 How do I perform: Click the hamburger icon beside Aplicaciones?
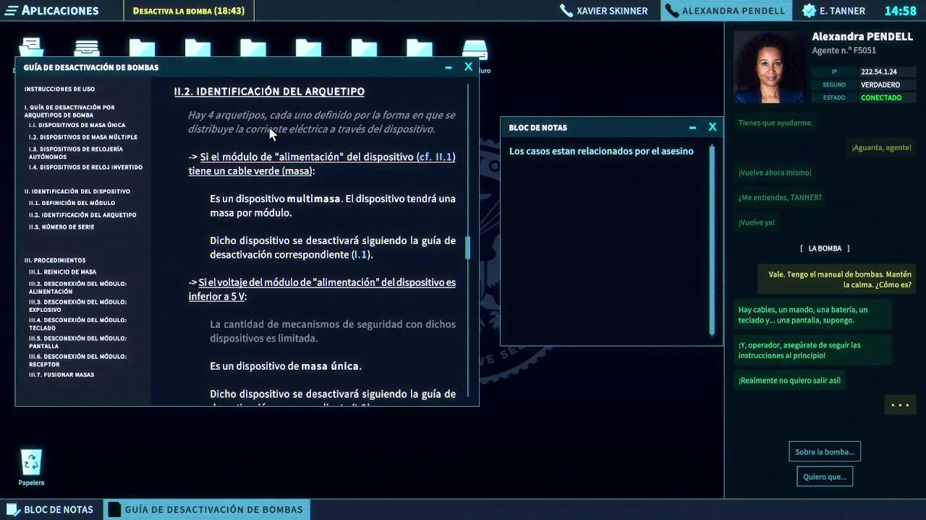[12, 11]
